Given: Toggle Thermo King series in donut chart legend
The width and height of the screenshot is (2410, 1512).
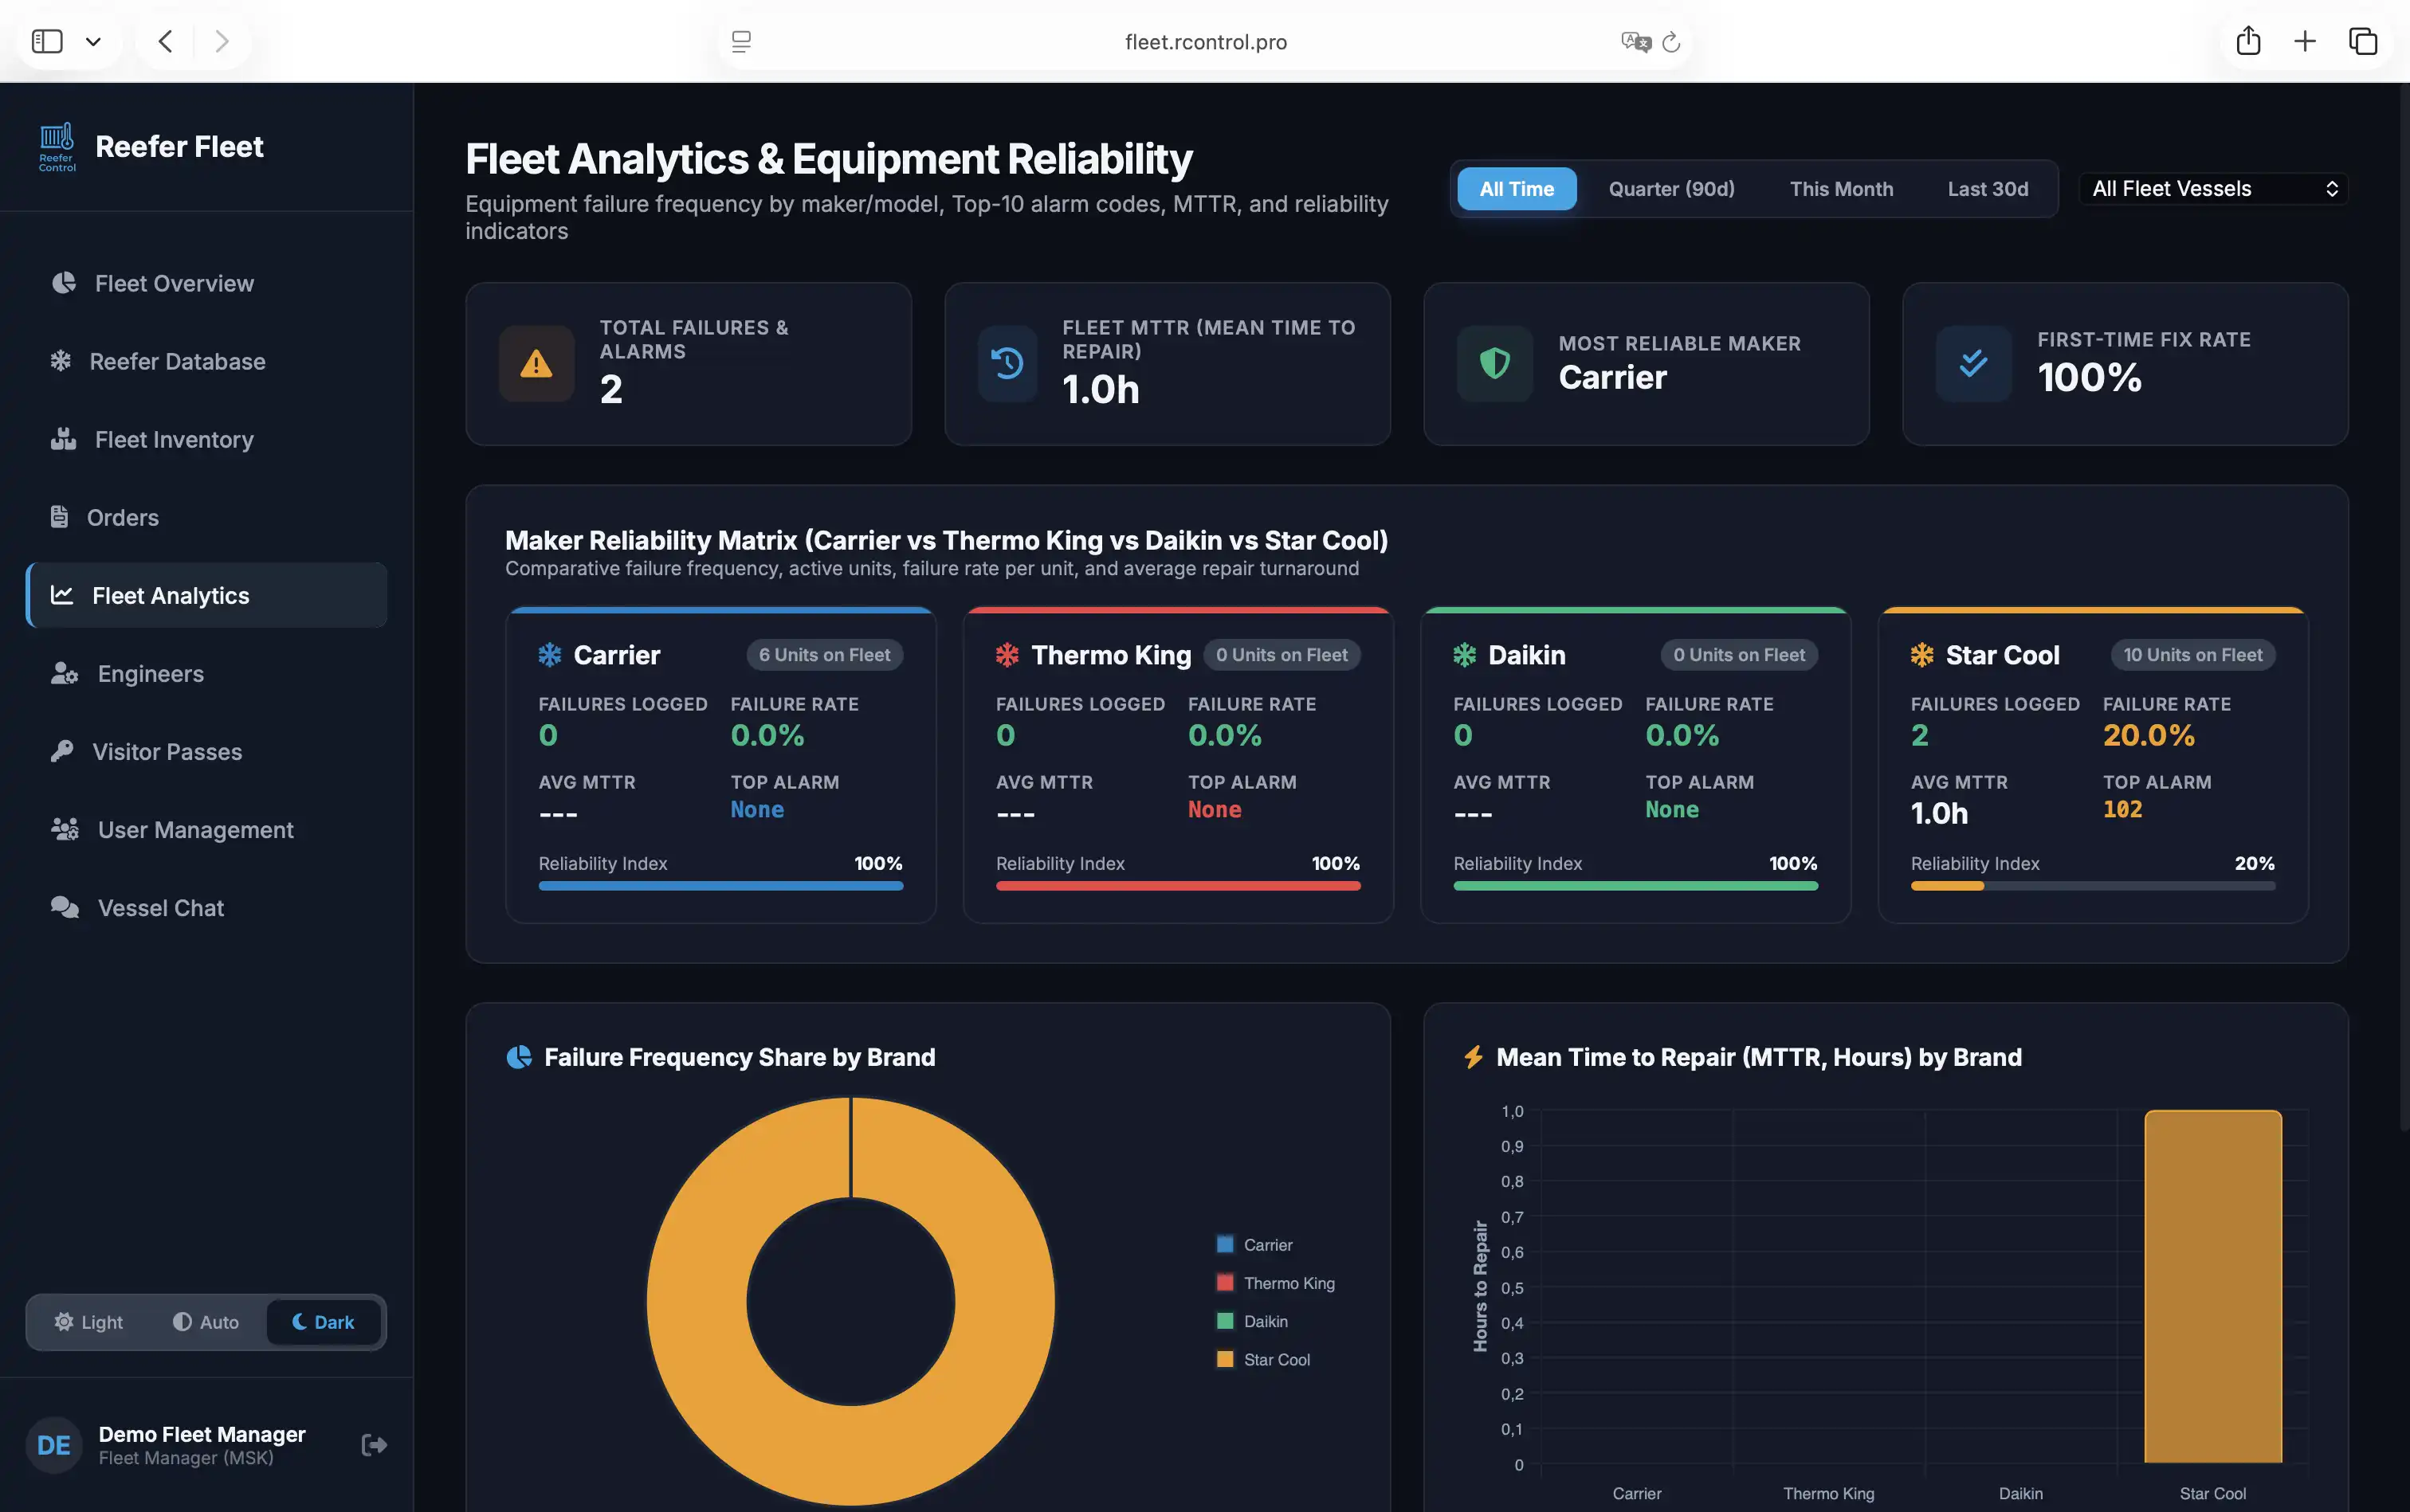Looking at the screenshot, I should point(1275,1283).
